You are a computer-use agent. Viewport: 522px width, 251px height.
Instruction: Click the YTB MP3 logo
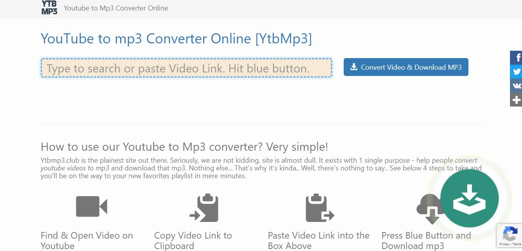tap(49, 7)
